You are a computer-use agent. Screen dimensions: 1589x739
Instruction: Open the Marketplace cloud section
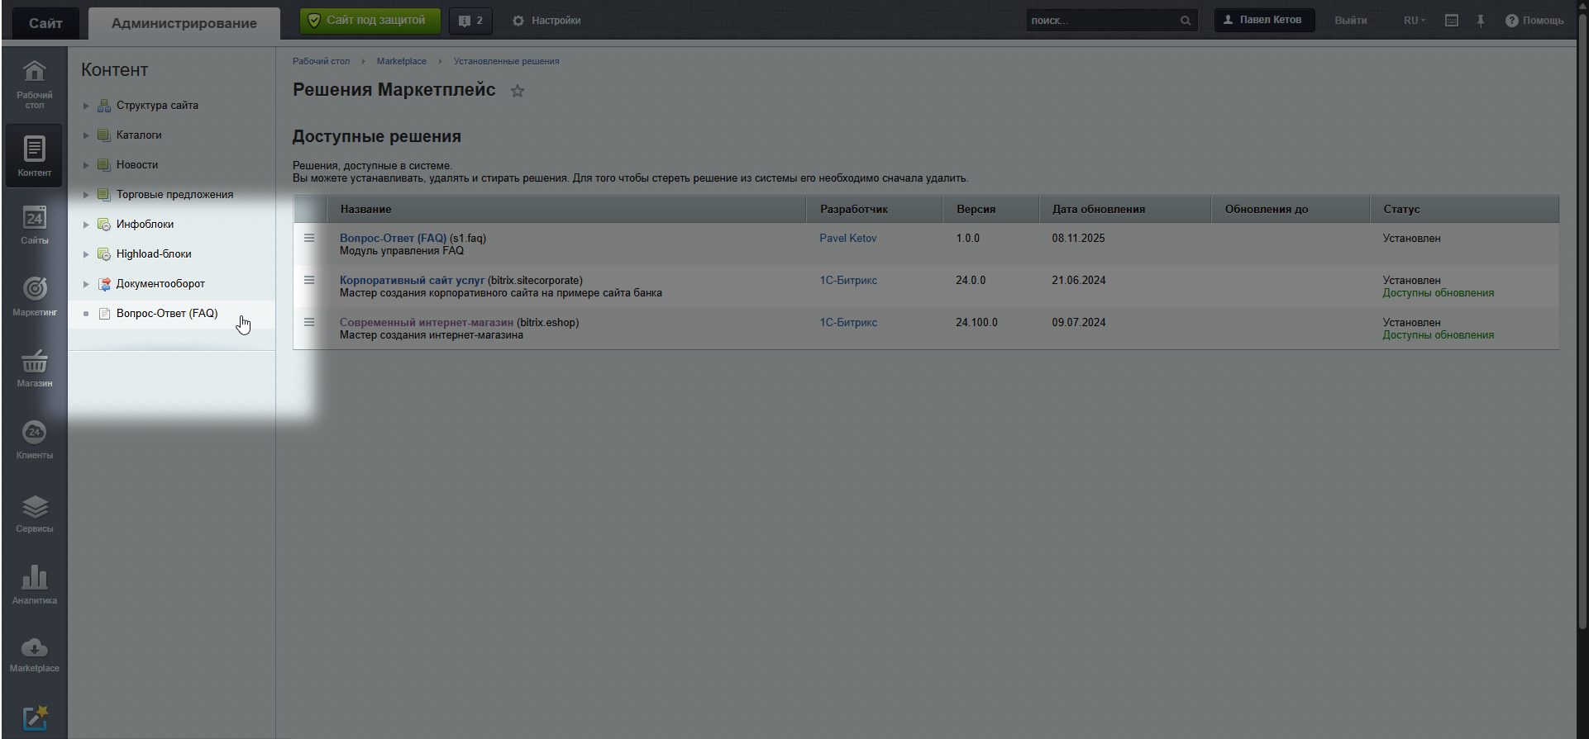(34, 655)
